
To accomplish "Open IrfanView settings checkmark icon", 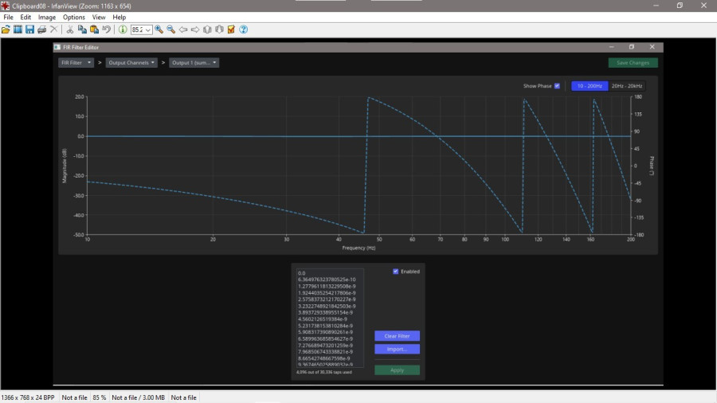I will [231, 29].
